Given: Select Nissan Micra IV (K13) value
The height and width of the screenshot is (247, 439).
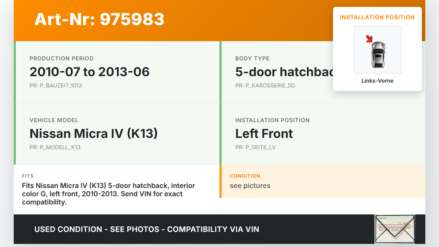Looking at the screenshot, I should (94, 133).
